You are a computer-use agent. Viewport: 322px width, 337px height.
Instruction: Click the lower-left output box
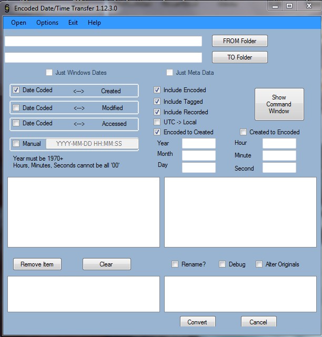tap(84, 294)
